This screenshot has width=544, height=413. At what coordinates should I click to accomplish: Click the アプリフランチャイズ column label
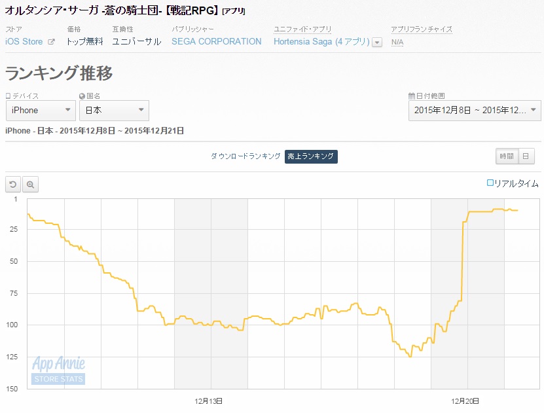point(422,29)
